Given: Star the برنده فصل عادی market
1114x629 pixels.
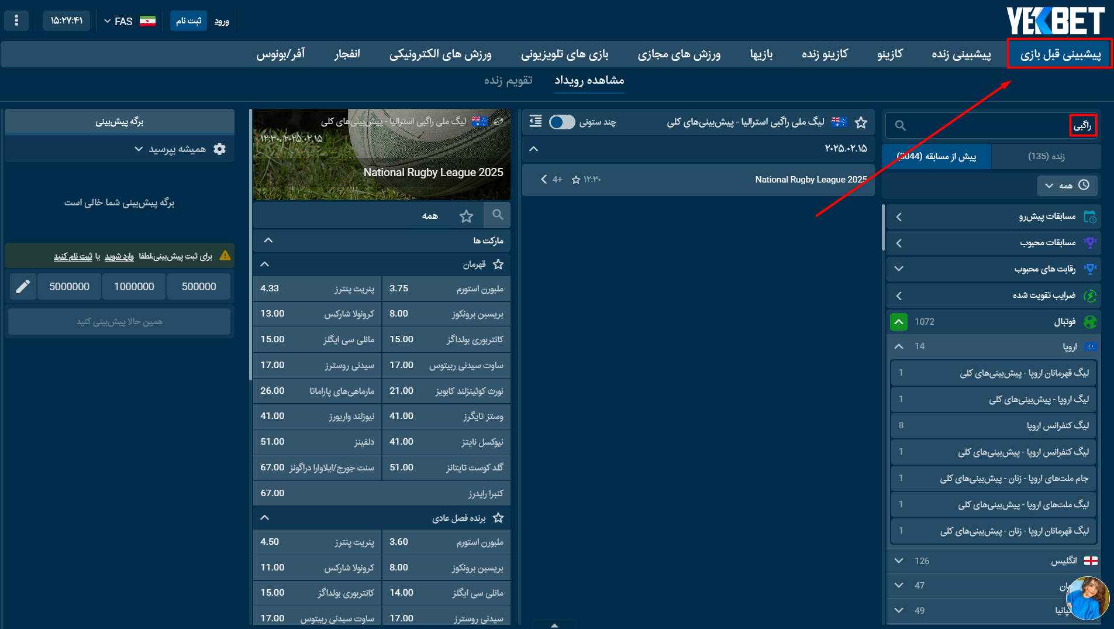Looking at the screenshot, I should click(x=498, y=518).
